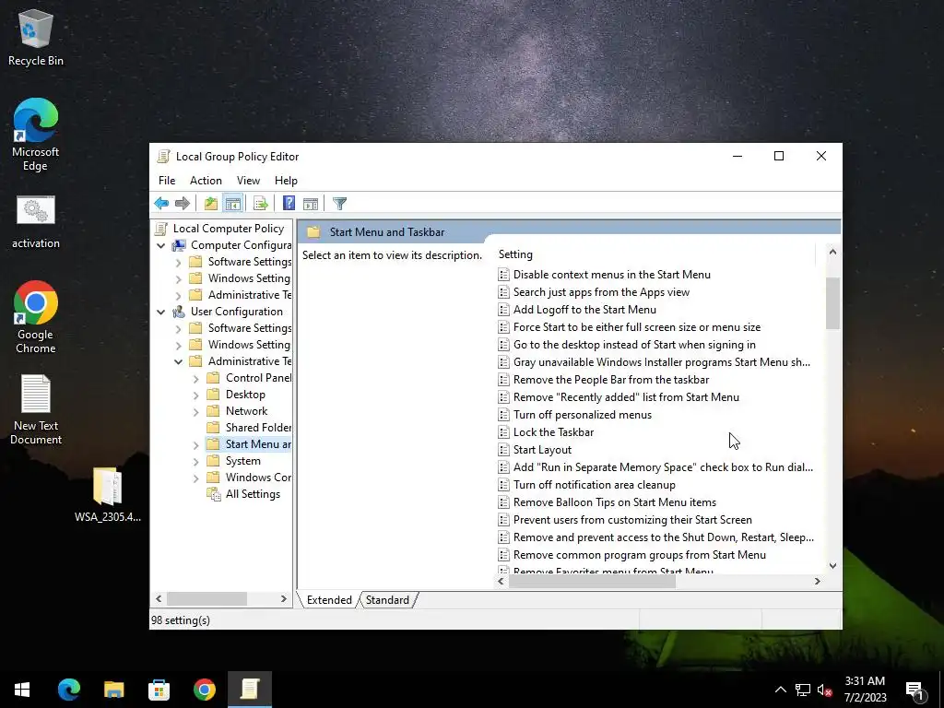The height and width of the screenshot is (708, 944).
Task: Open the Help toolbar icon
Action: pyautogui.click(x=289, y=204)
